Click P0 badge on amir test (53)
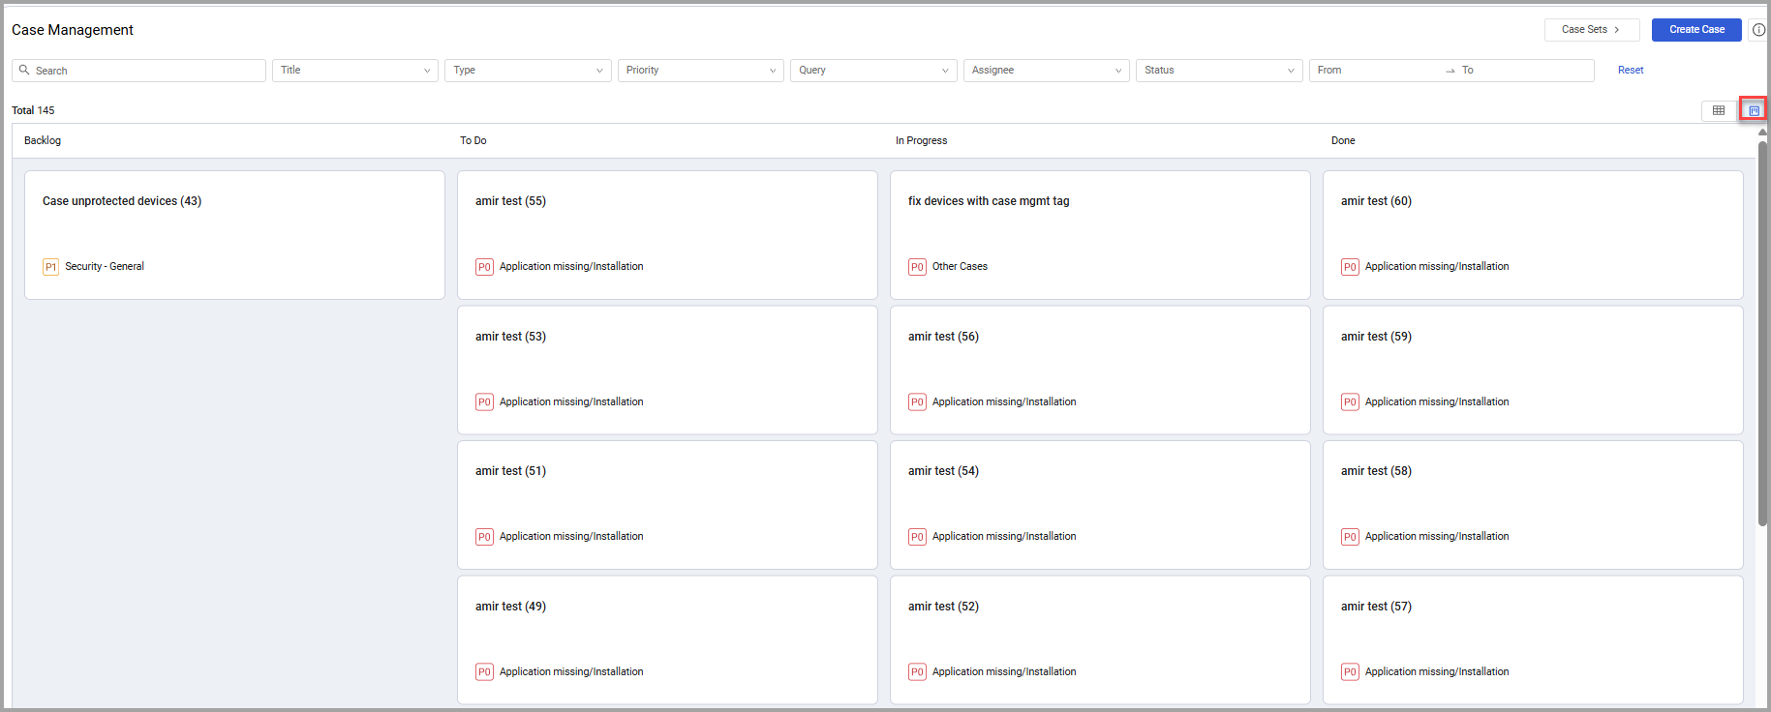 tap(484, 402)
